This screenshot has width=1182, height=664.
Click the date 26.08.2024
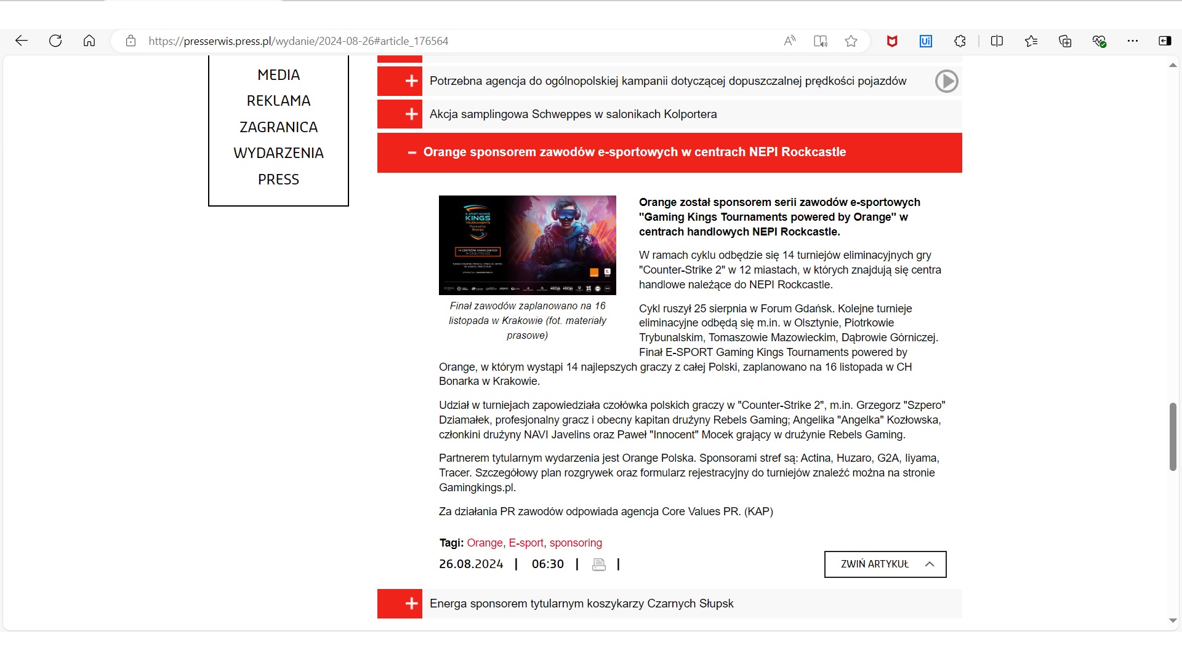[x=471, y=564]
